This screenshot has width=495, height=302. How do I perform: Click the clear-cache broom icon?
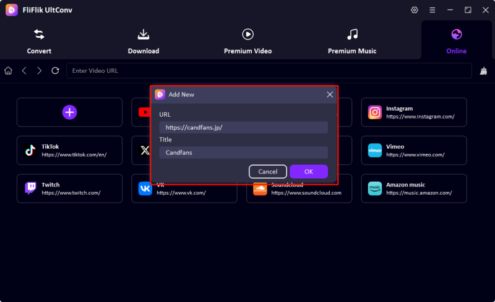tap(483, 71)
